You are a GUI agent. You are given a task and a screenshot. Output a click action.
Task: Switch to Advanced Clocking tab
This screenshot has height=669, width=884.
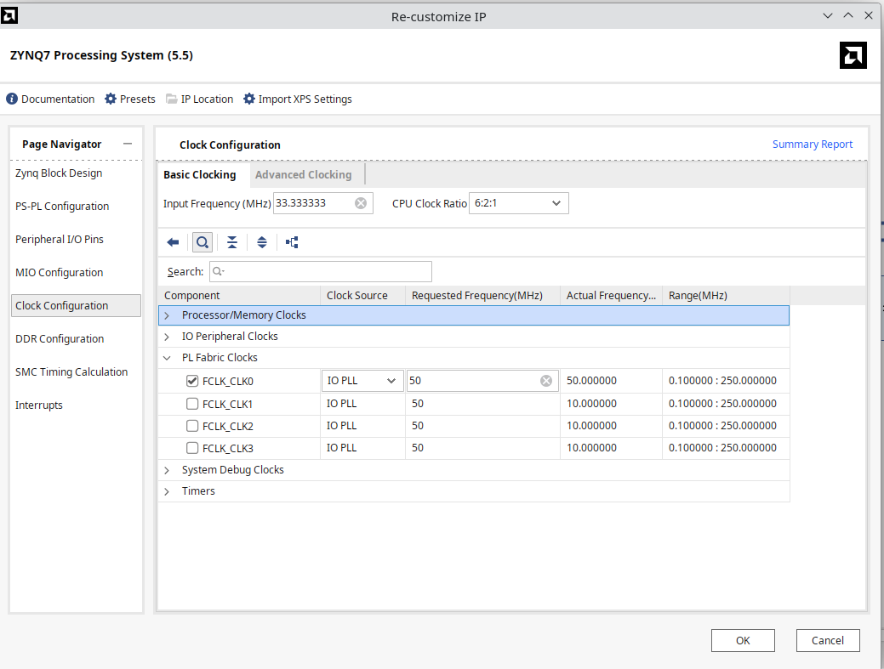tap(303, 174)
